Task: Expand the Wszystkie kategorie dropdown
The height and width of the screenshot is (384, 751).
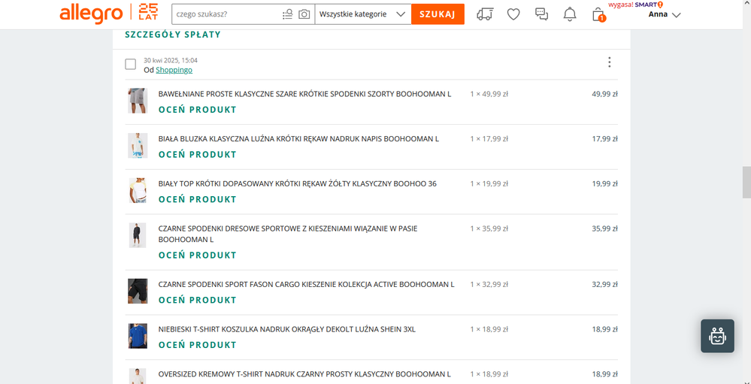Action: pyautogui.click(x=362, y=14)
